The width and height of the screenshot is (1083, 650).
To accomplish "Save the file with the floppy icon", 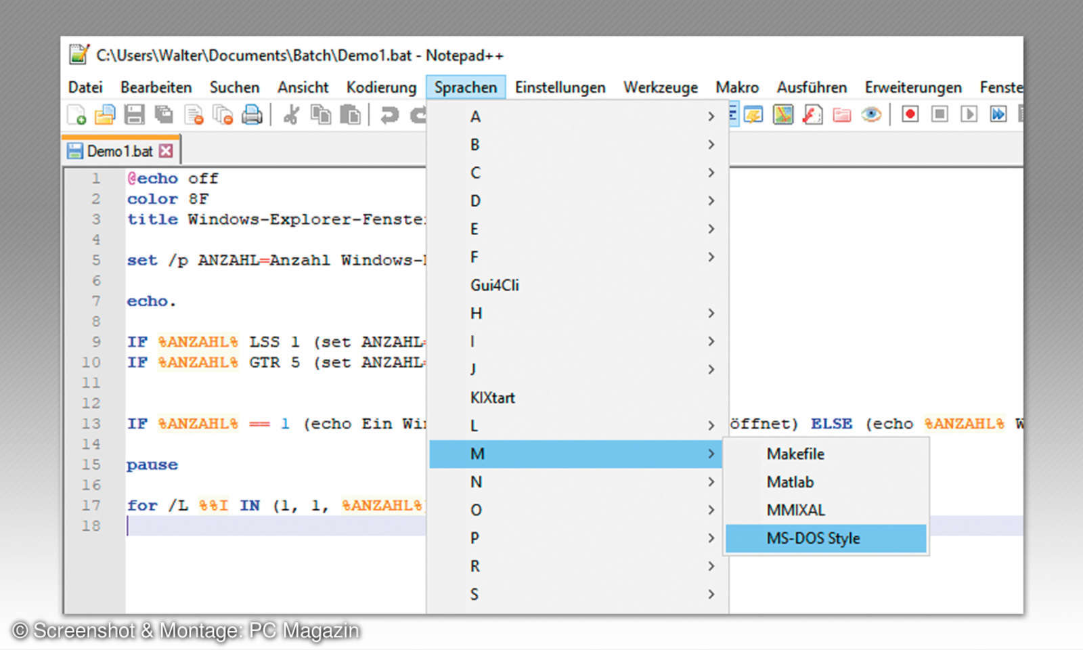I will coord(134,115).
